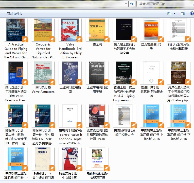The height and width of the screenshot is (183, 194).
Task: Select the Piping Engineering book thumbnail
Action: 124,73
